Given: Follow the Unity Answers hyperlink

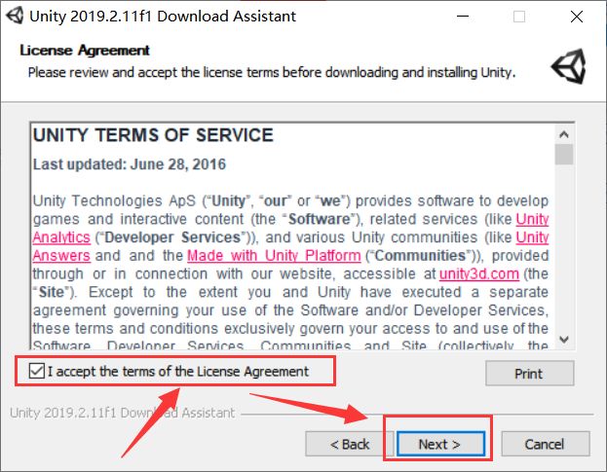Looking at the screenshot, I should click(60, 256).
